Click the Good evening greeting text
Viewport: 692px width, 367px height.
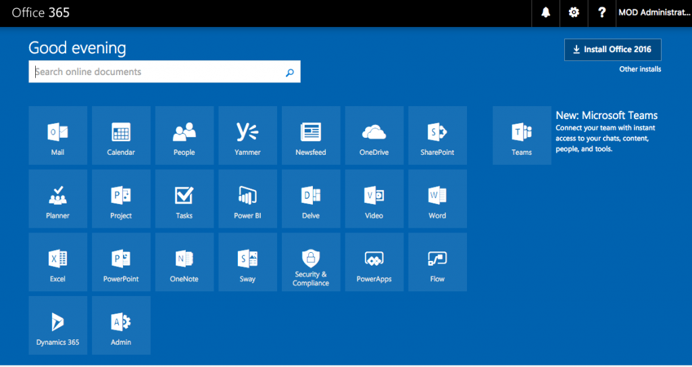(77, 48)
